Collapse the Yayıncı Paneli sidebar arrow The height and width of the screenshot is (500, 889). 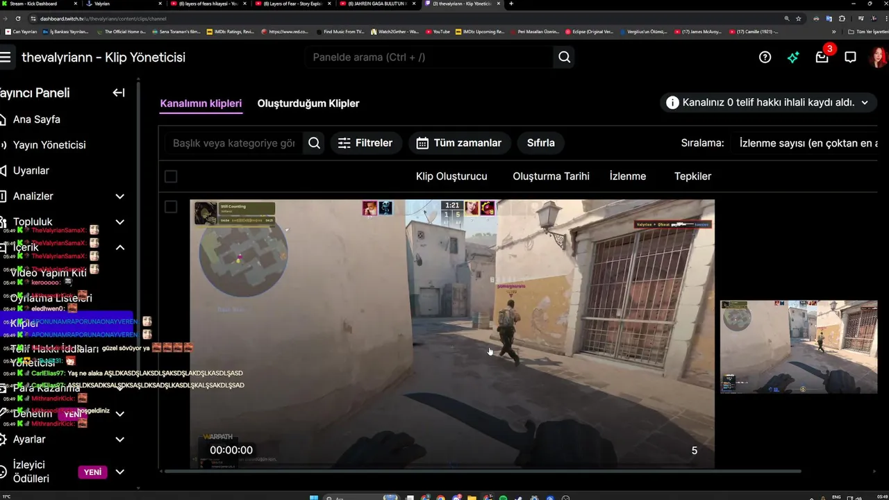click(x=119, y=92)
